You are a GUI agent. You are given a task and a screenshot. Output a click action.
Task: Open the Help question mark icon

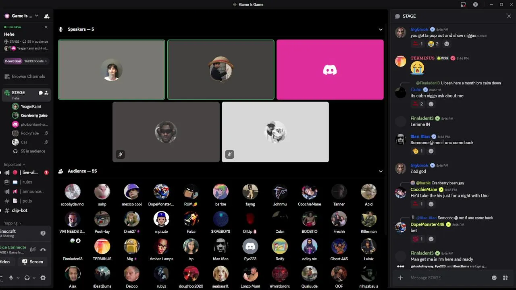[476, 4]
